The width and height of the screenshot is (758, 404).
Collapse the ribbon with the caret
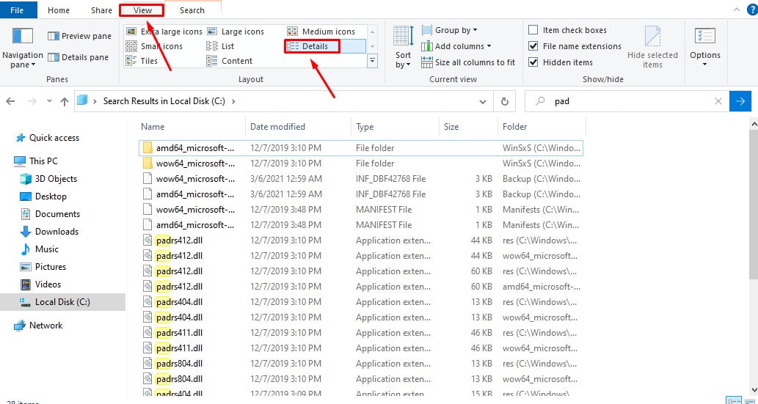pyautogui.click(x=737, y=10)
